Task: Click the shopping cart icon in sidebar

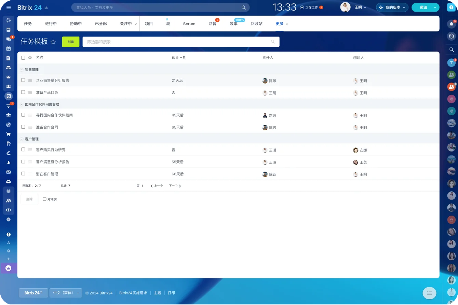Action: pyautogui.click(x=9, y=134)
